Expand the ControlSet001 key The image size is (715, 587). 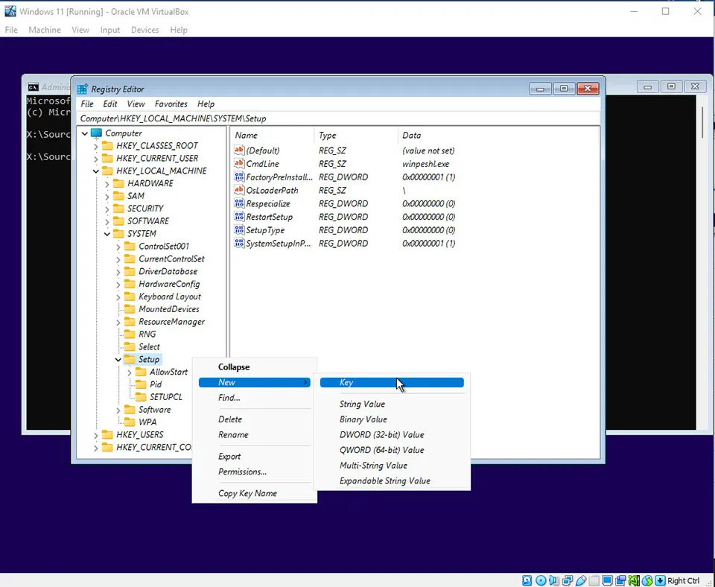coord(118,247)
